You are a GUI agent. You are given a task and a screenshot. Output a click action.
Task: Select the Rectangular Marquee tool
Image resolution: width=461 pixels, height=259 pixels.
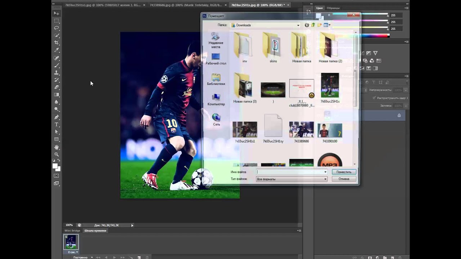(57, 21)
